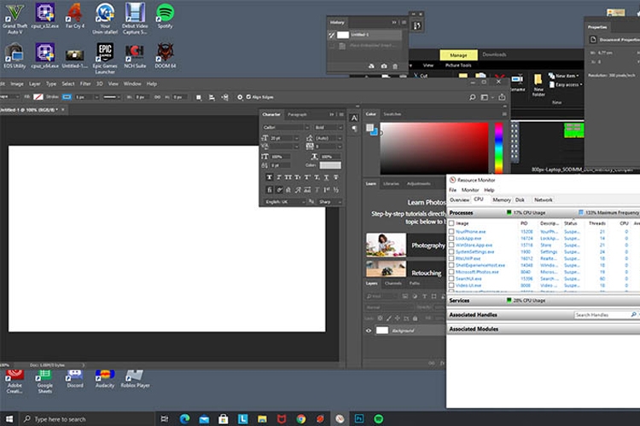Open Photoshop from the Windows taskbar

[x=359, y=419]
